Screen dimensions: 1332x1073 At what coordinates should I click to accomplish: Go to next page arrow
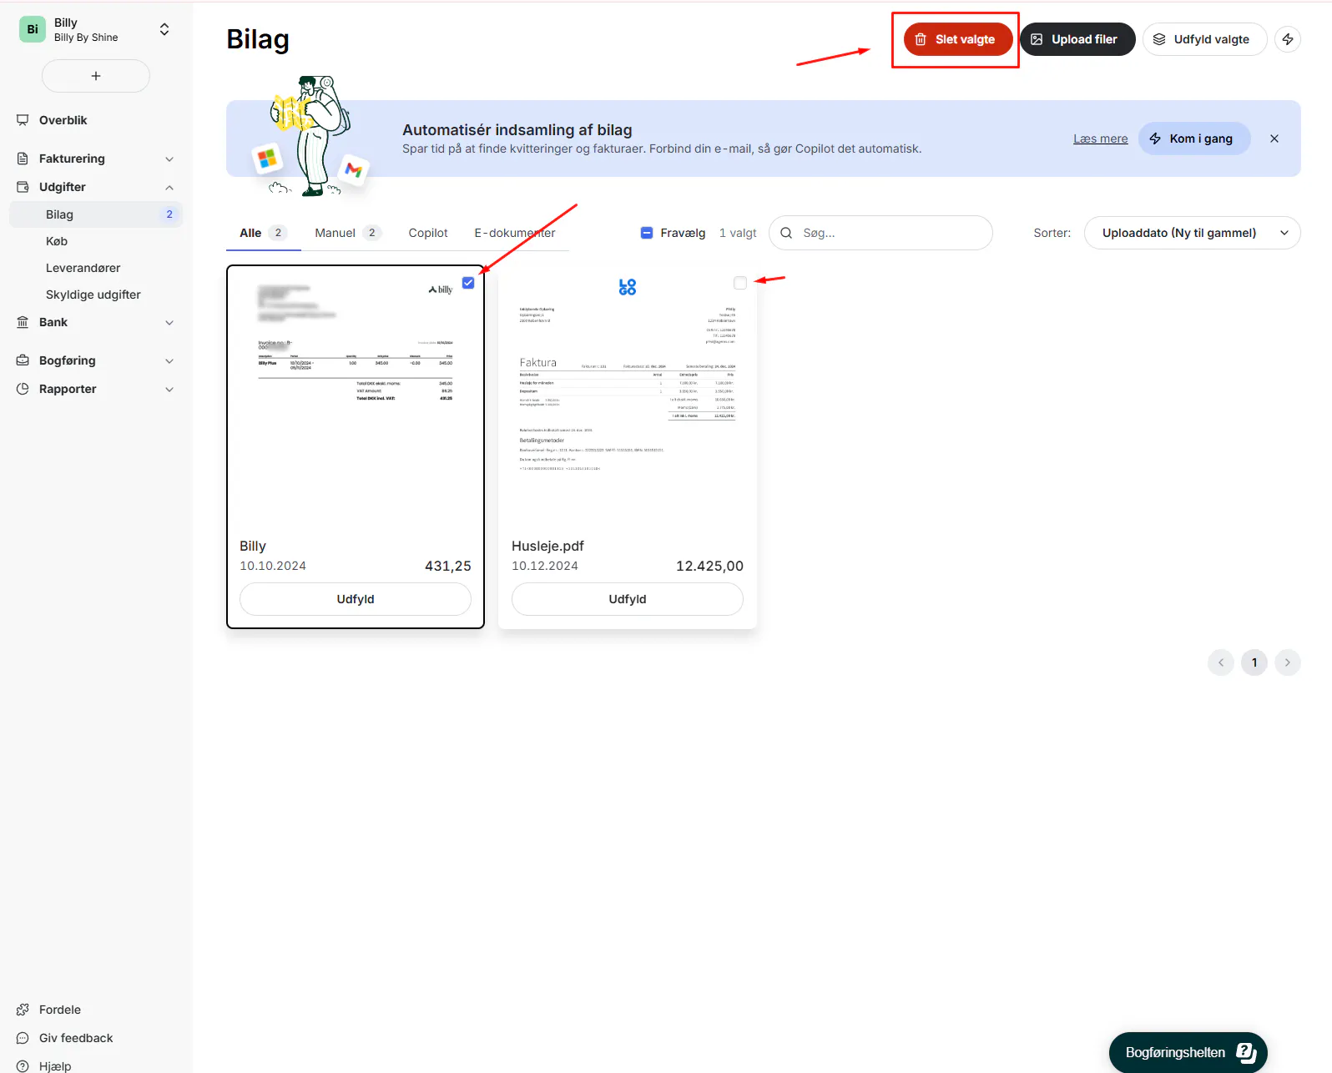coord(1288,662)
